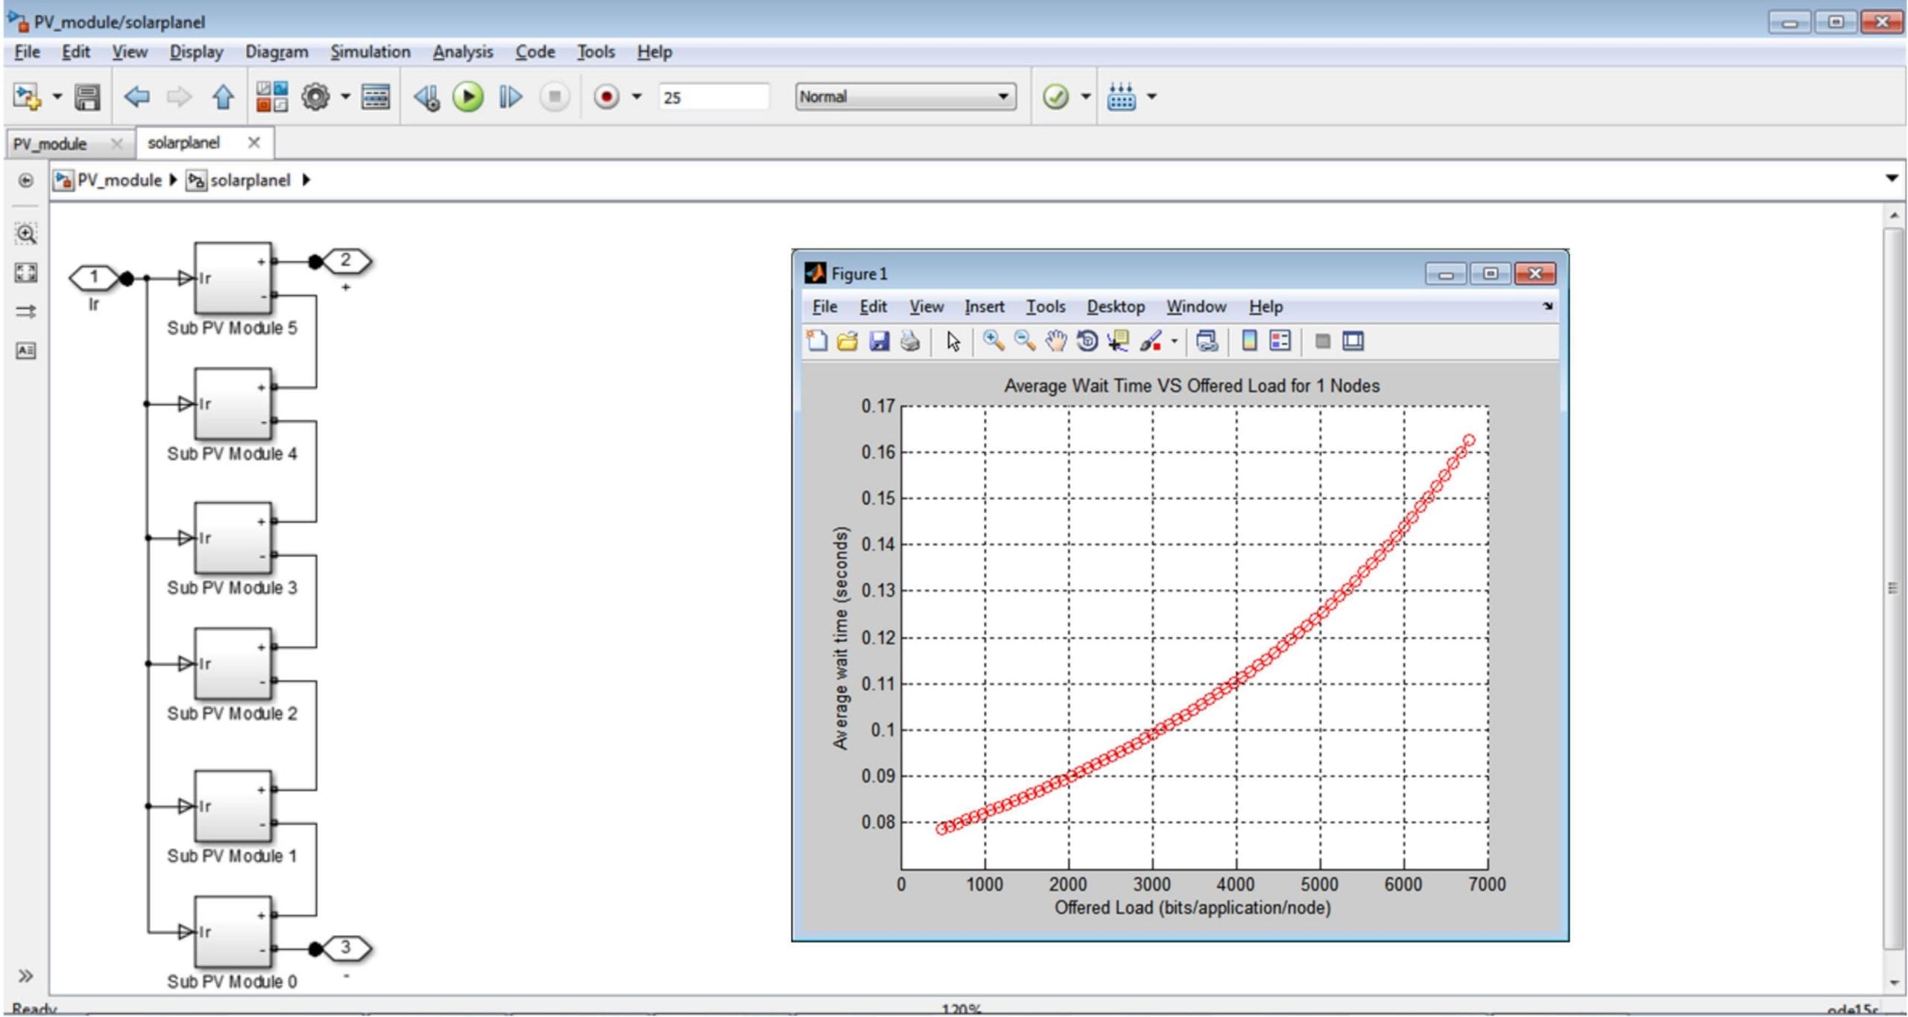Select the output port 2 connector

pyautogui.click(x=346, y=261)
